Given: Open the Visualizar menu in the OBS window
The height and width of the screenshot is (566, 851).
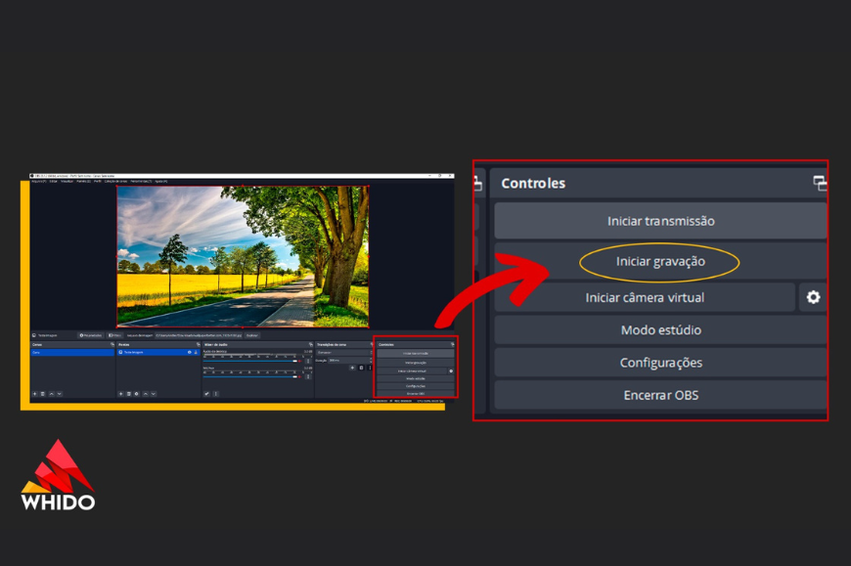Looking at the screenshot, I should (x=67, y=182).
